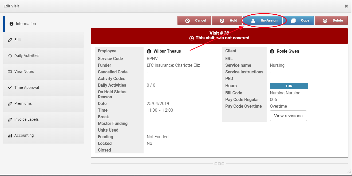Delete this visit
The height and width of the screenshot is (176, 352).
331,20
